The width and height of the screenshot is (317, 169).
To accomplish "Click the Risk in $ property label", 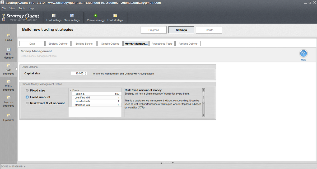I will point(80,94).
